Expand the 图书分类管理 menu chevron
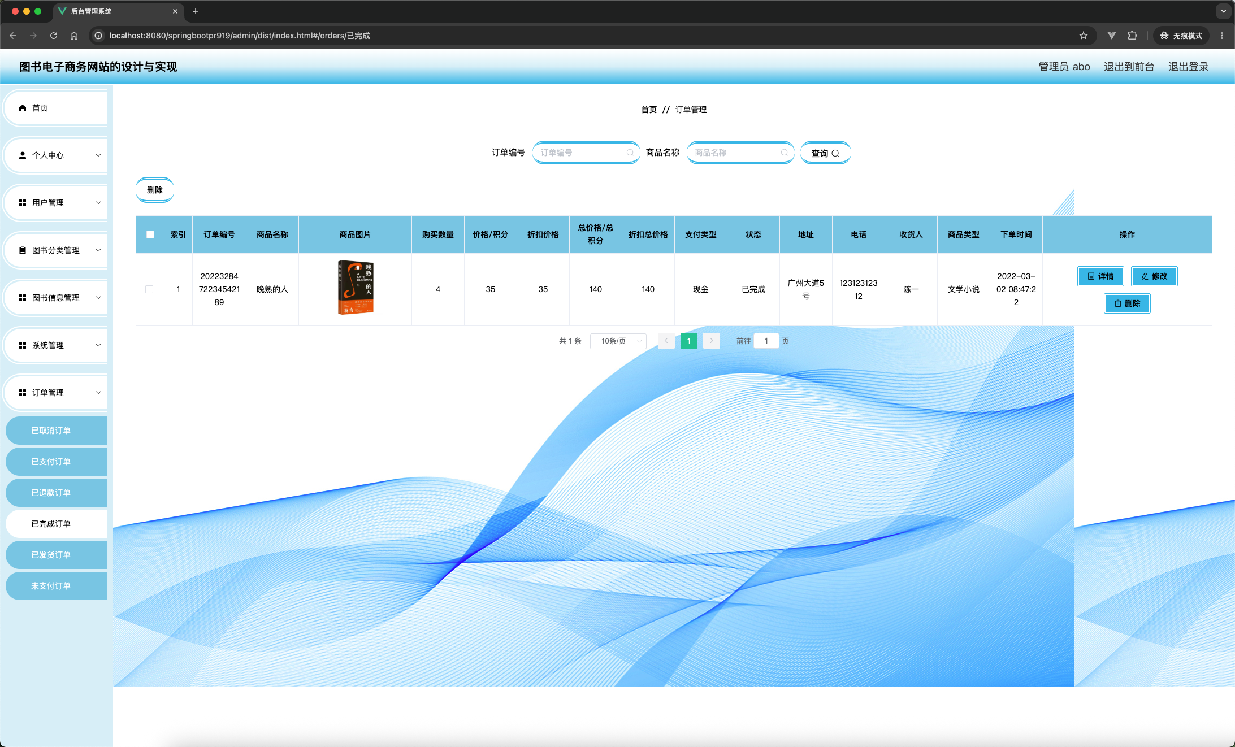 98,250
